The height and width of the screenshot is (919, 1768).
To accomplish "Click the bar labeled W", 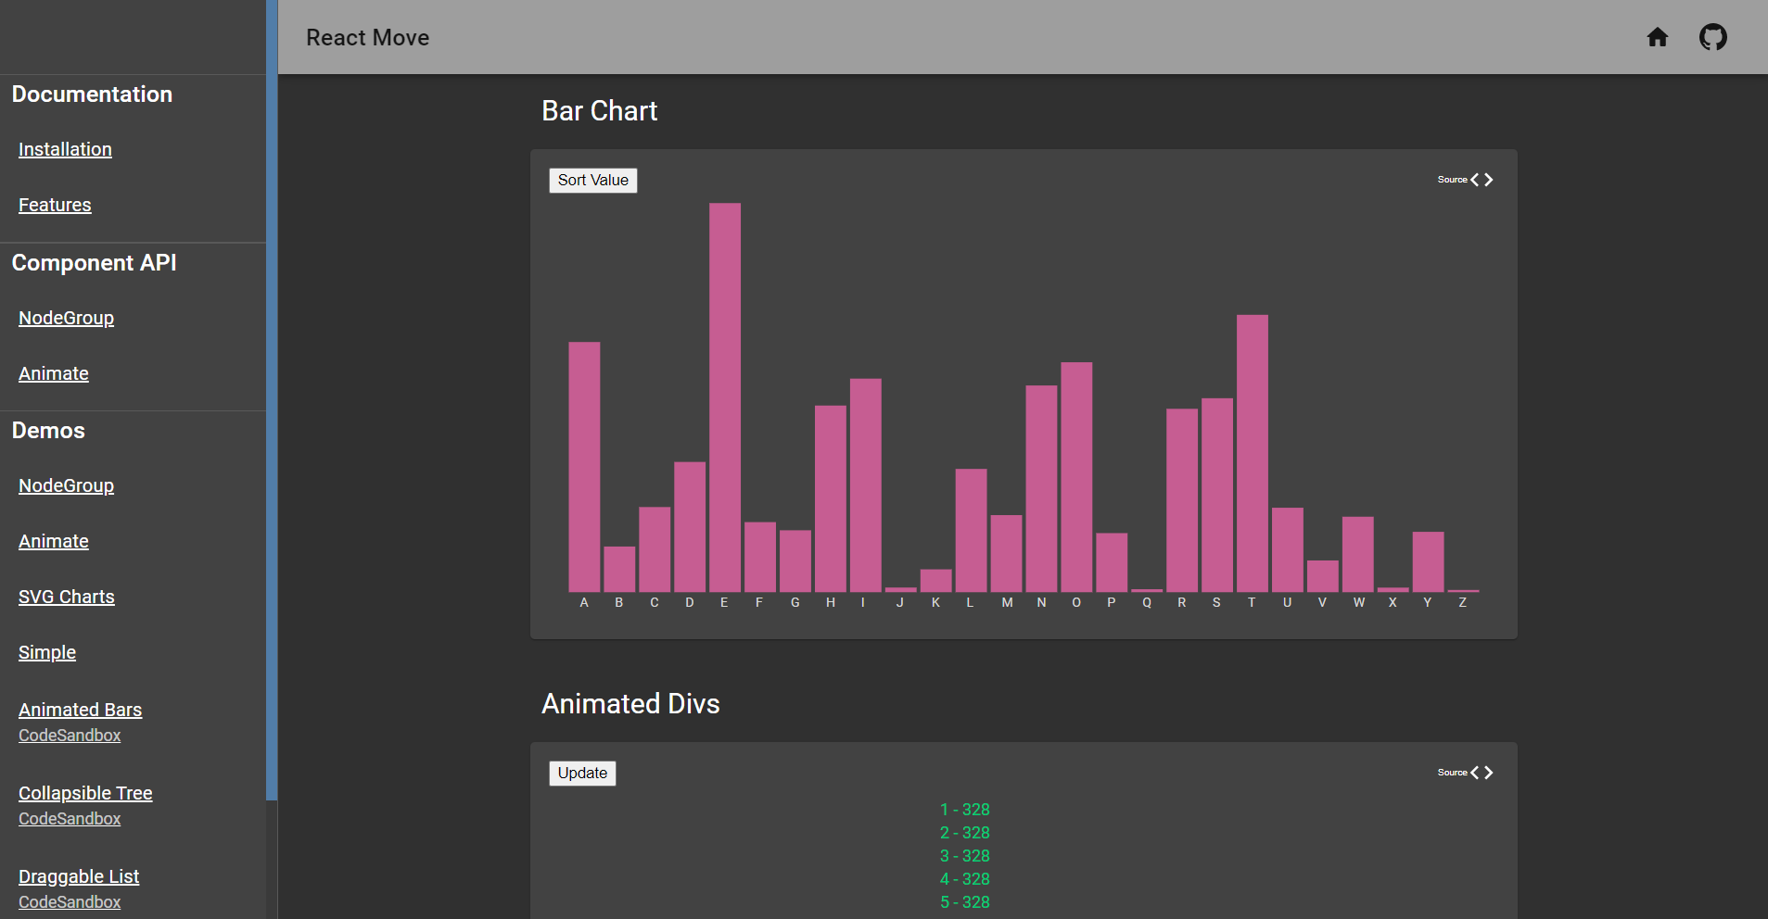I will tap(1358, 554).
